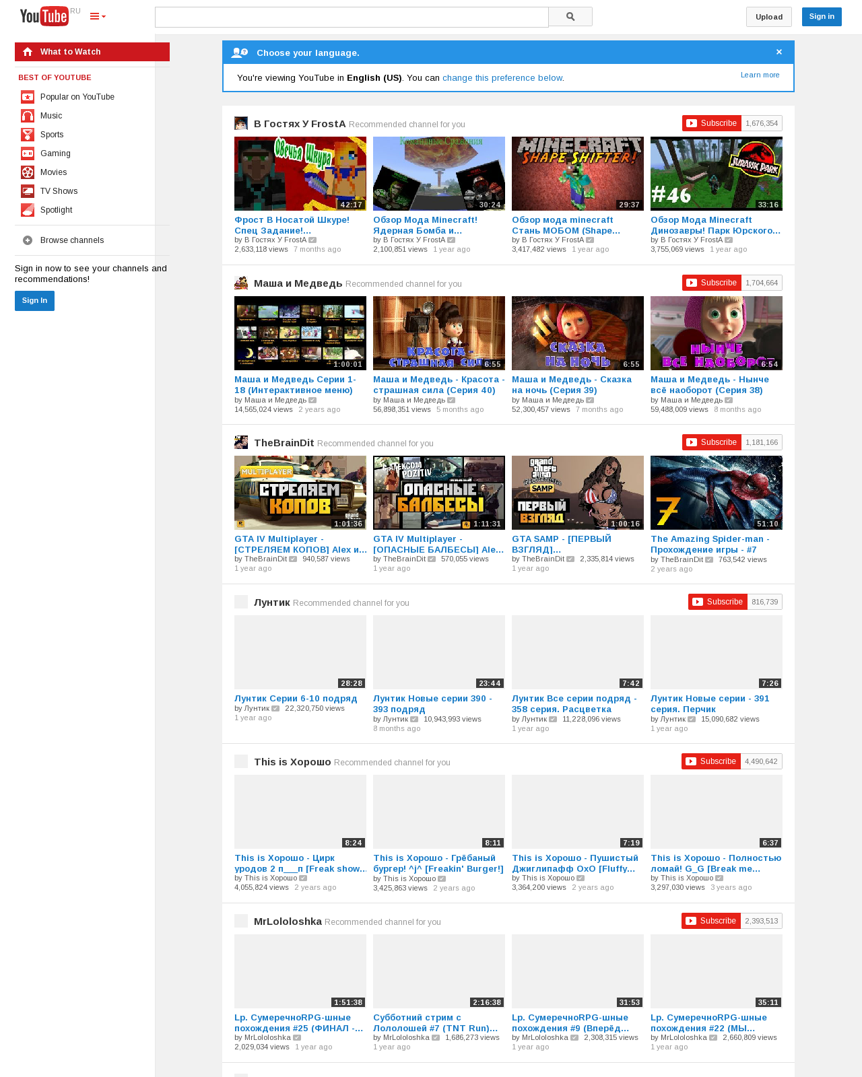Click the Gaming controller icon
Image resolution: width=862 pixels, height=1077 pixels.
[28, 153]
